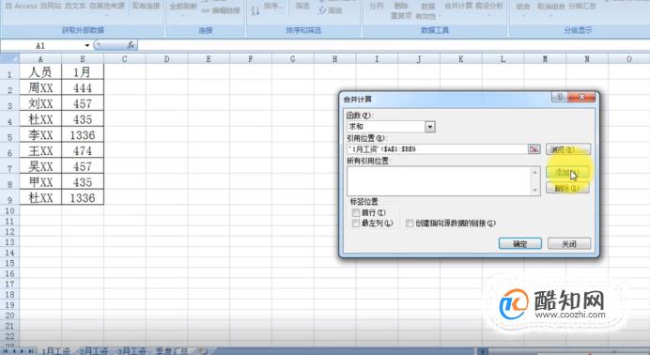Click 组合 group button

(x=523, y=7)
